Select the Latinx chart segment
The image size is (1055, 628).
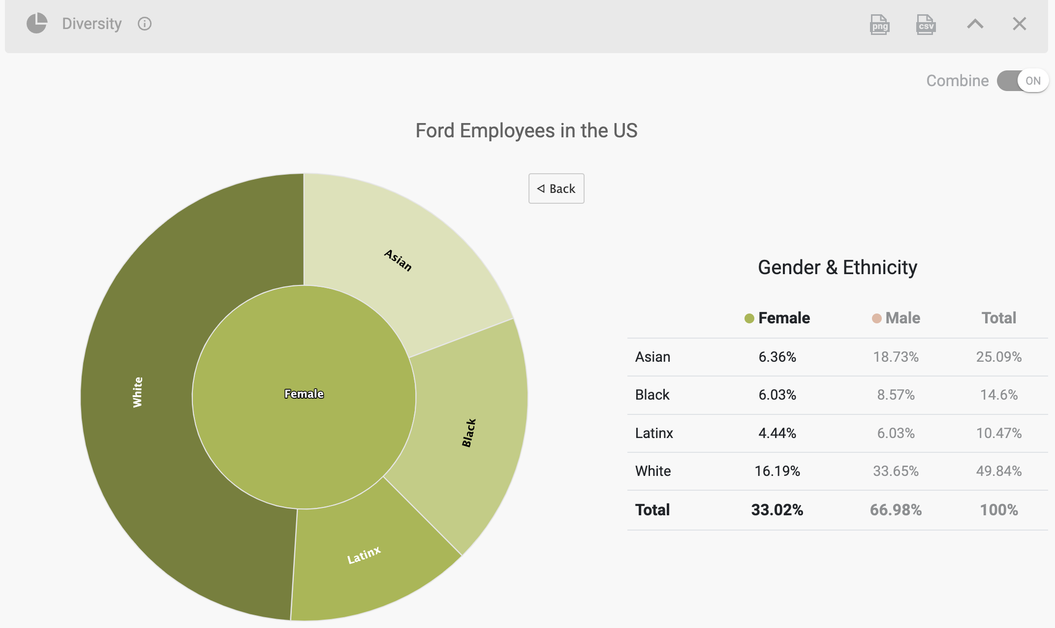pos(364,556)
